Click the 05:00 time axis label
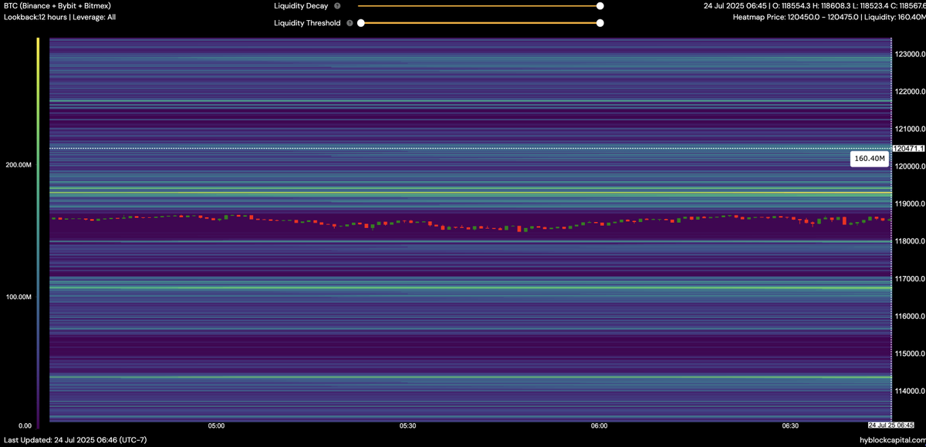This screenshot has height=447, width=926. coord(216,425)
